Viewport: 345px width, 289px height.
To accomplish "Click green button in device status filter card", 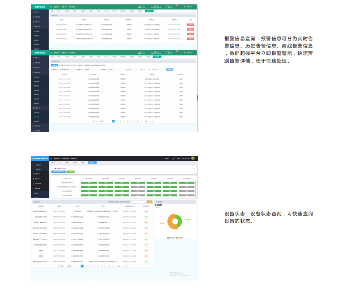I will point(70,172).
